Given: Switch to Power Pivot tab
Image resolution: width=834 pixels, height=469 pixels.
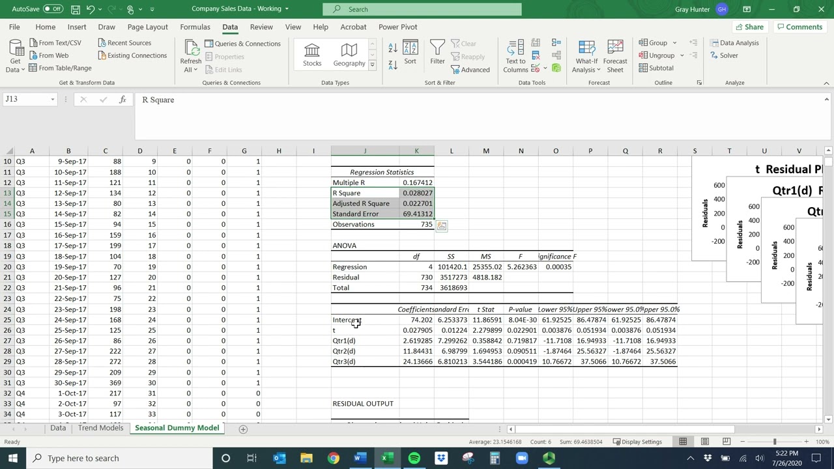Looking at the screenshot, I should (397, 27).
